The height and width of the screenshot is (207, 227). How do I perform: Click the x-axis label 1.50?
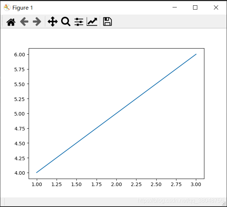[x=76, y=184]
